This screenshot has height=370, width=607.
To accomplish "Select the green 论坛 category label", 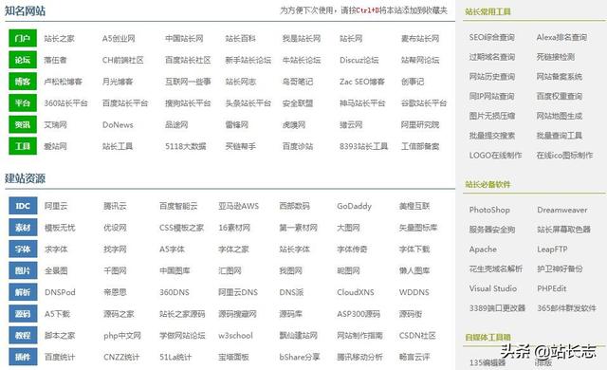I will pyautogui.click(x=23, y=60).
